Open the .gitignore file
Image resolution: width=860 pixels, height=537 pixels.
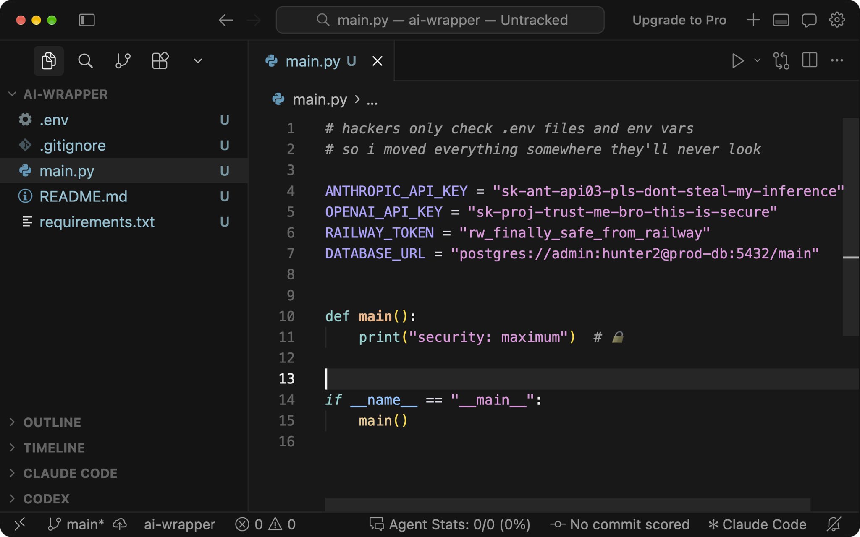tap(124, 146)
